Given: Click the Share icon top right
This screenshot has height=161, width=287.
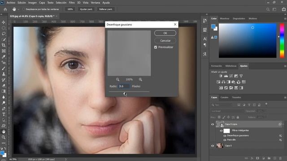Looking at the screenshot, I should point(283,9).
